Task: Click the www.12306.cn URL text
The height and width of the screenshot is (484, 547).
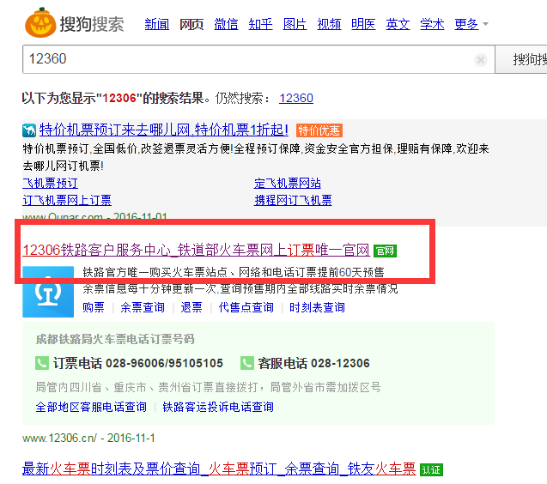Action: point(59,438)
